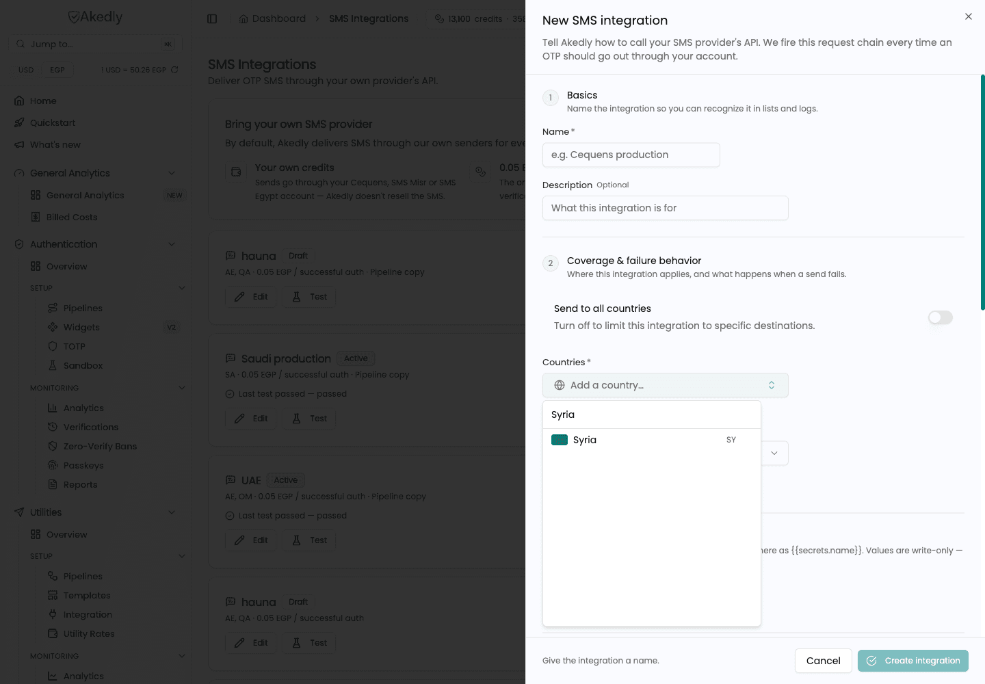The height and width of the screenshot is (684, 985).
Task: Click the Active badge on UAE
Action: 286,480
